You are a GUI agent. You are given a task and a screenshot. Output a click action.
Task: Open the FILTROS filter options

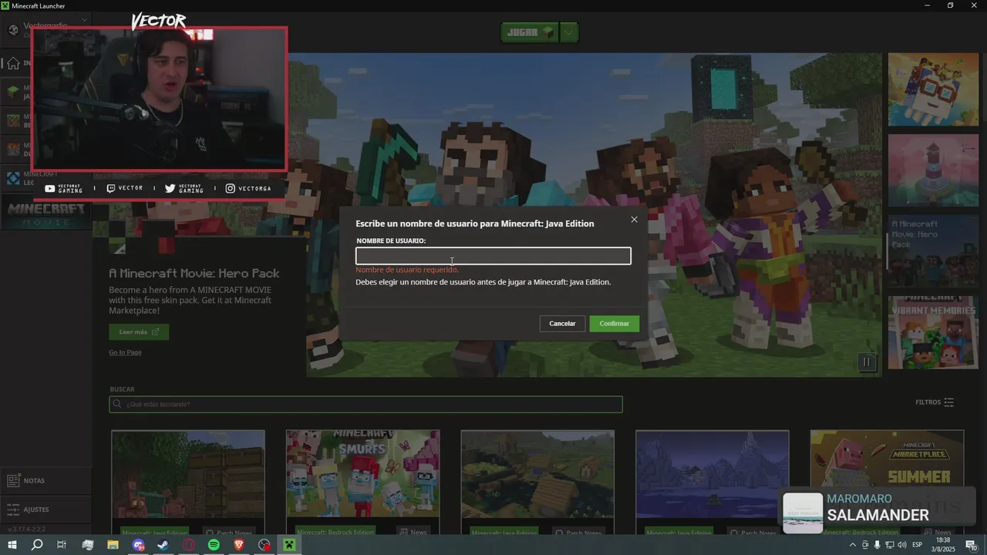point(935,402)
